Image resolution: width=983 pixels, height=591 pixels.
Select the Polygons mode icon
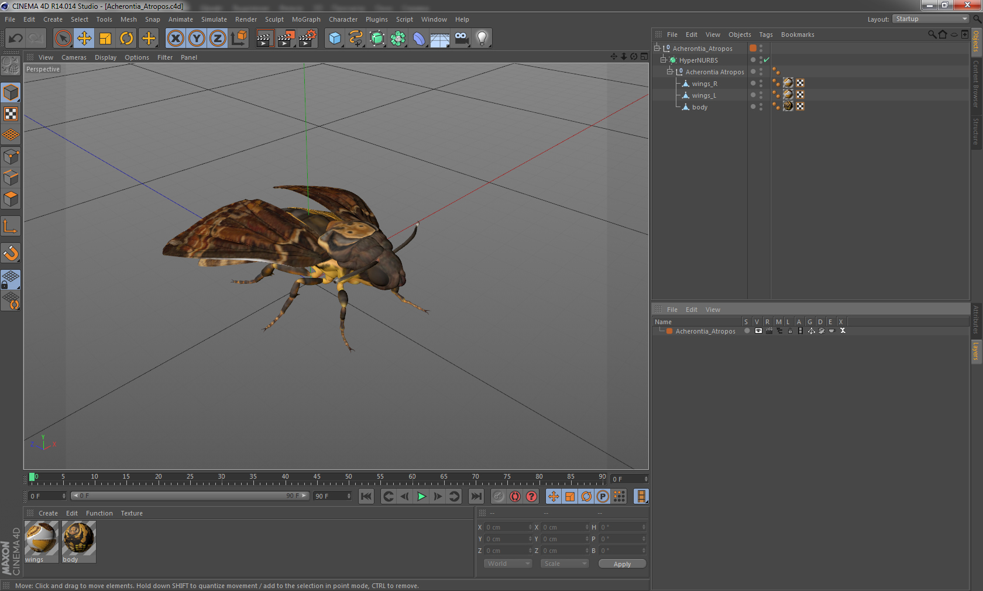(x=11, y=199)
